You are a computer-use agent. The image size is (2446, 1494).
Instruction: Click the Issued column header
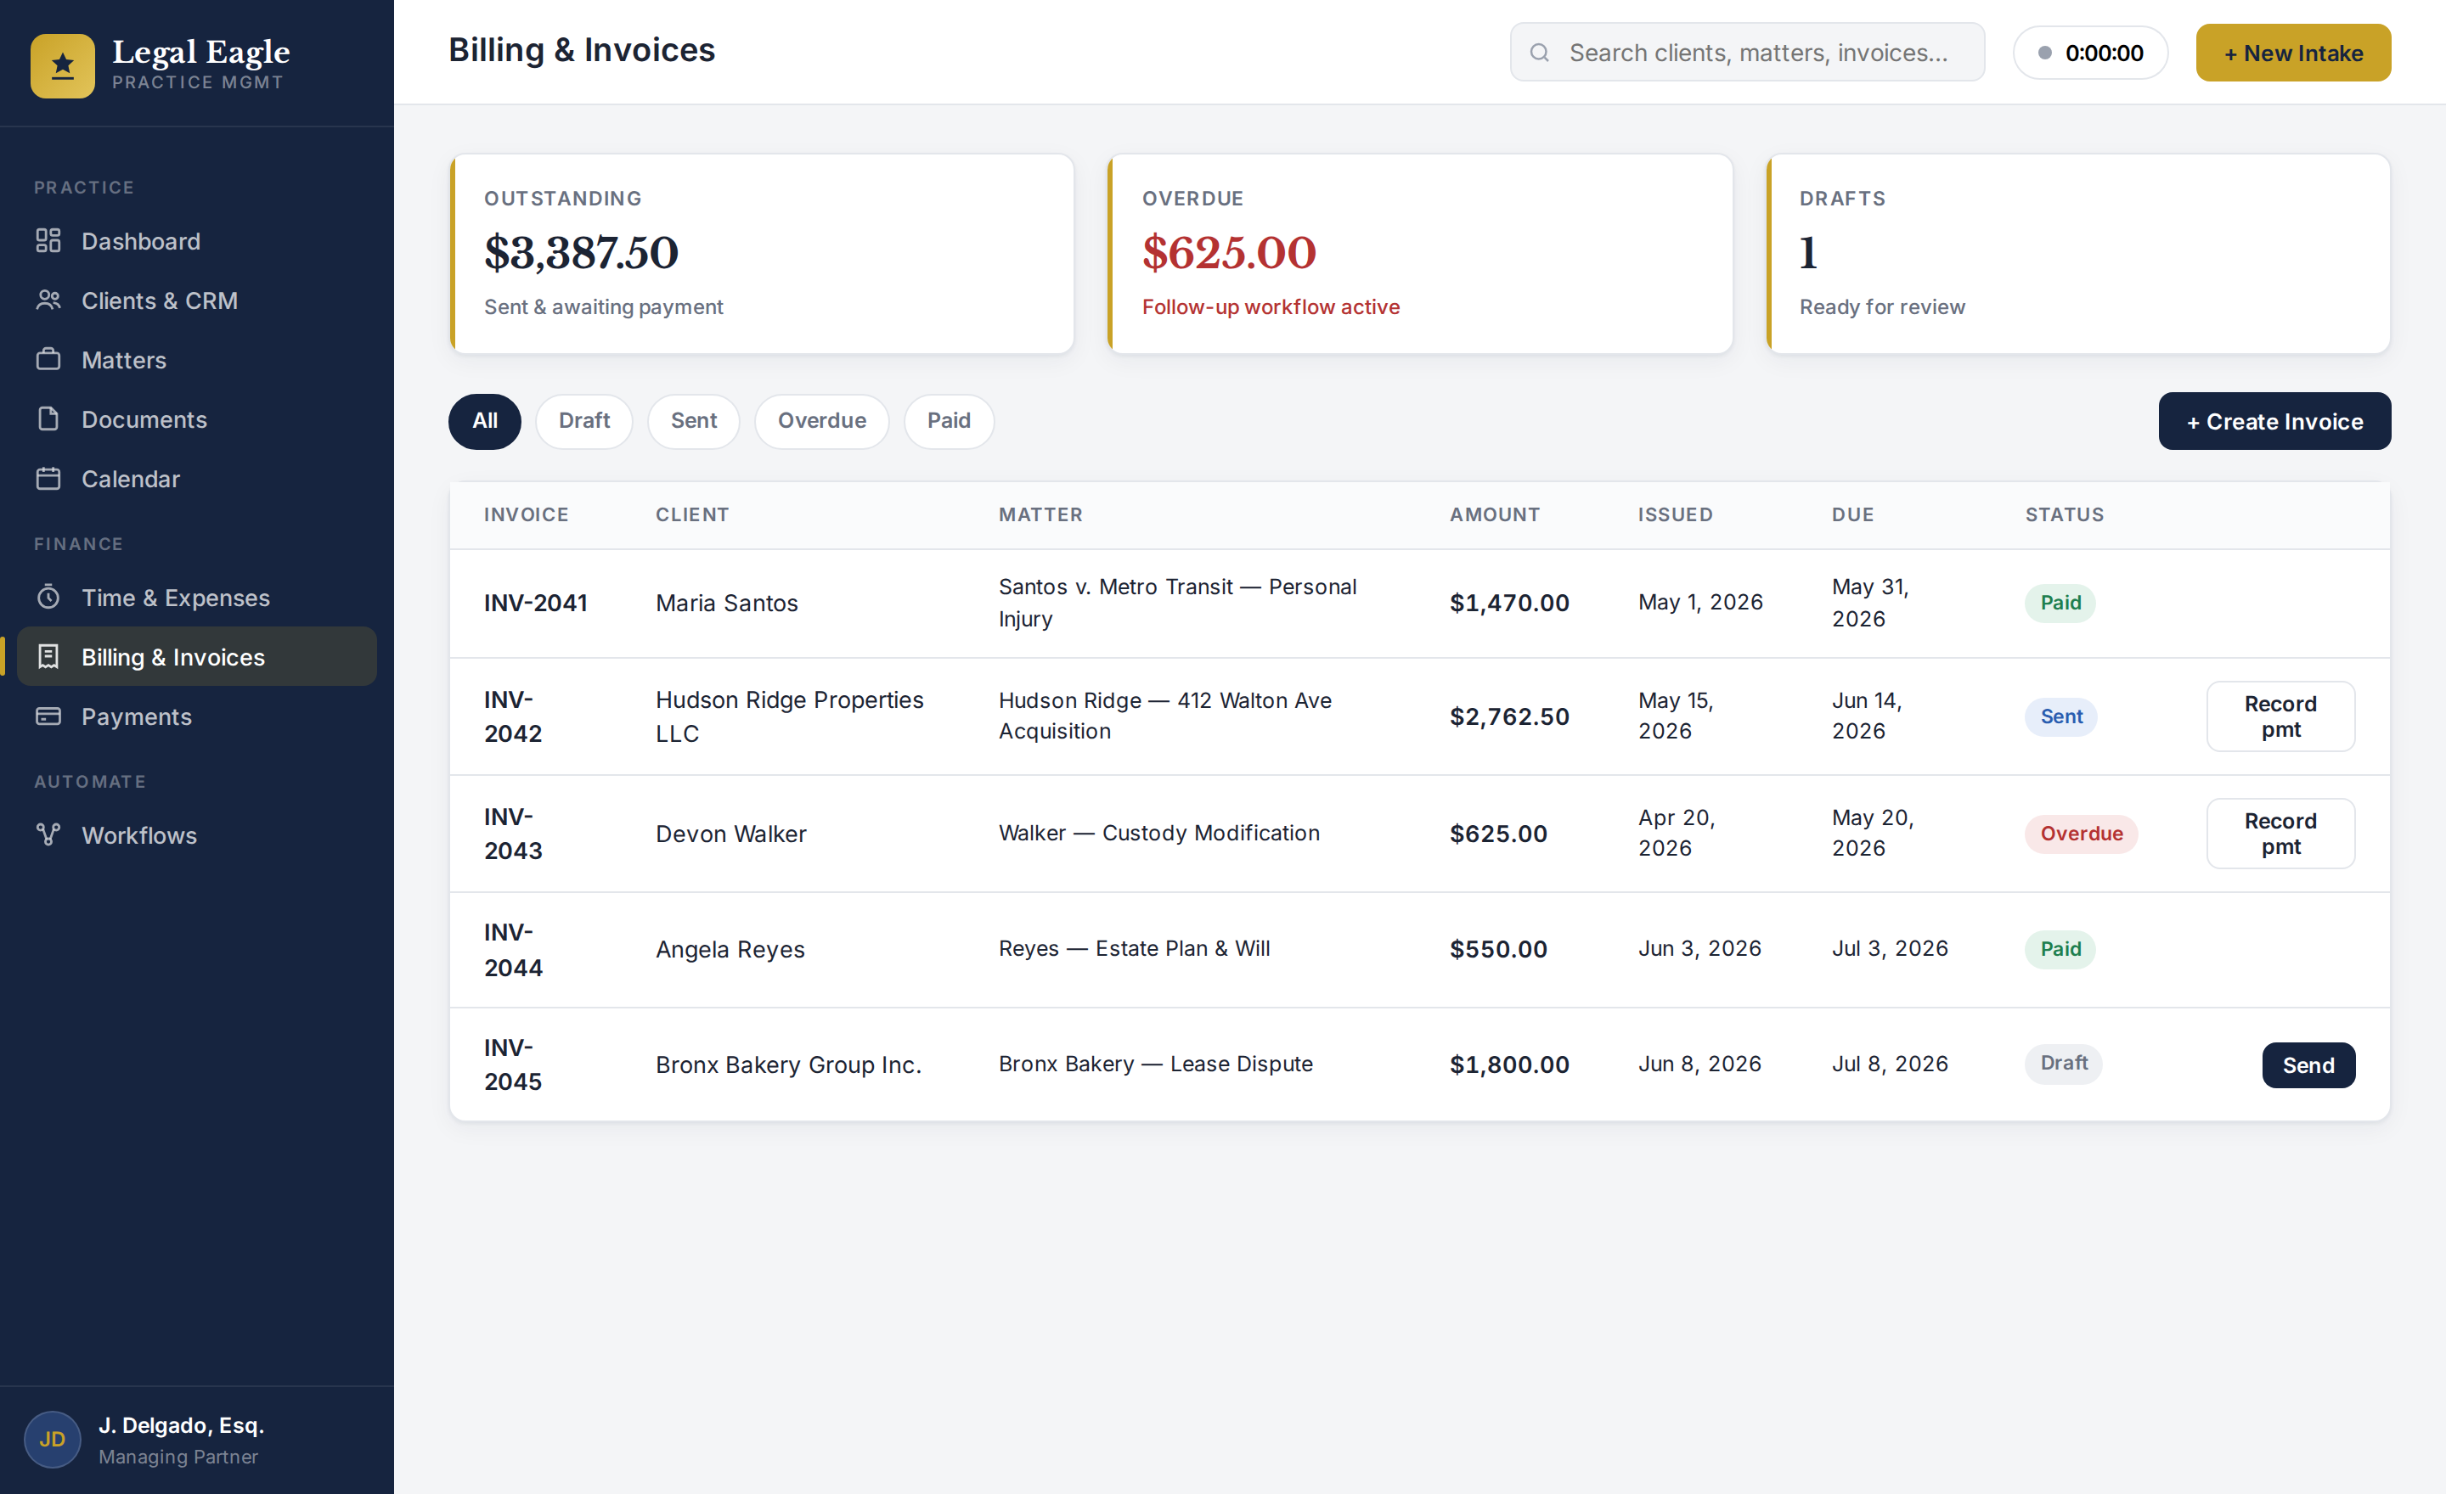pyautogui.click(x=1676, y=514)
